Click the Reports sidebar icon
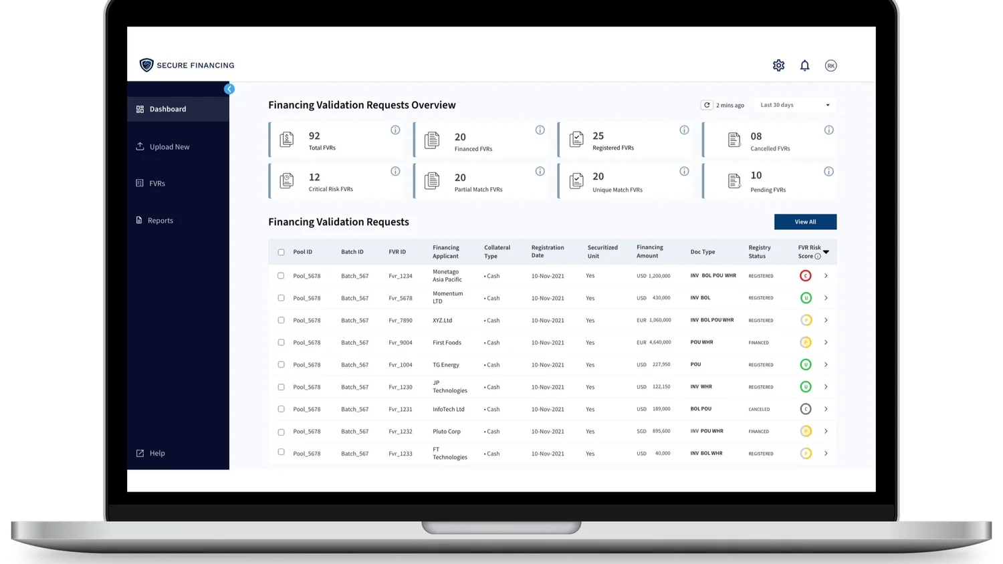The image size is (1003, 564). [138, 220]
